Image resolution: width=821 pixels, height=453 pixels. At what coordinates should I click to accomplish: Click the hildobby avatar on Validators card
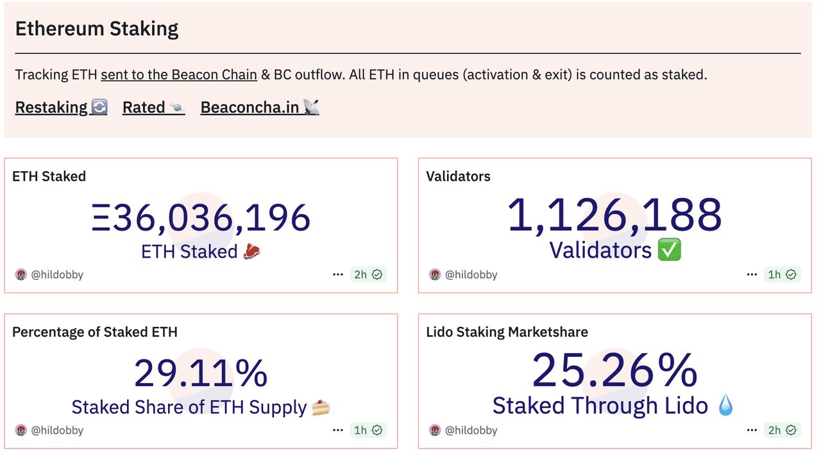[x=435, y=274]
